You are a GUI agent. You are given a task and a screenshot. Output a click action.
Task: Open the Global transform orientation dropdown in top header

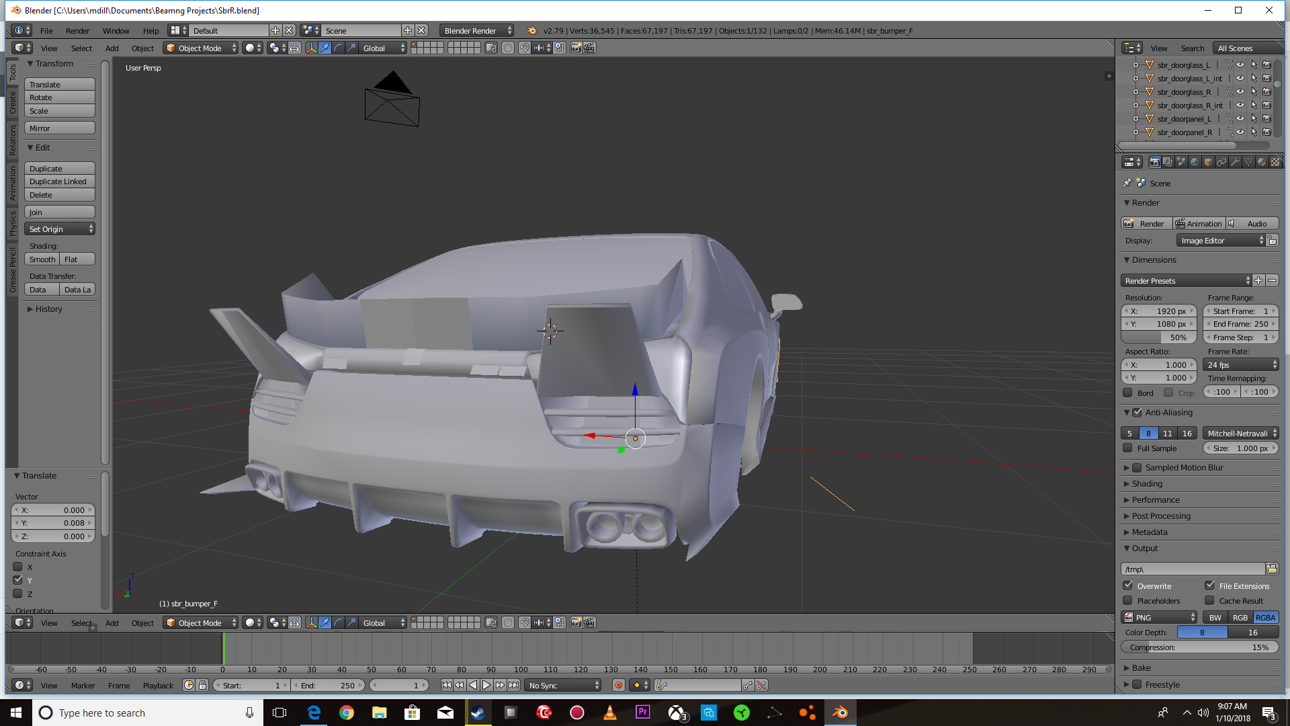pos(383,48)
